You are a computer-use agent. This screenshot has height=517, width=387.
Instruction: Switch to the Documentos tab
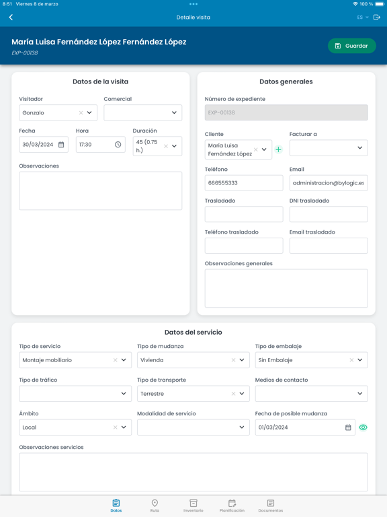point(271,506)
